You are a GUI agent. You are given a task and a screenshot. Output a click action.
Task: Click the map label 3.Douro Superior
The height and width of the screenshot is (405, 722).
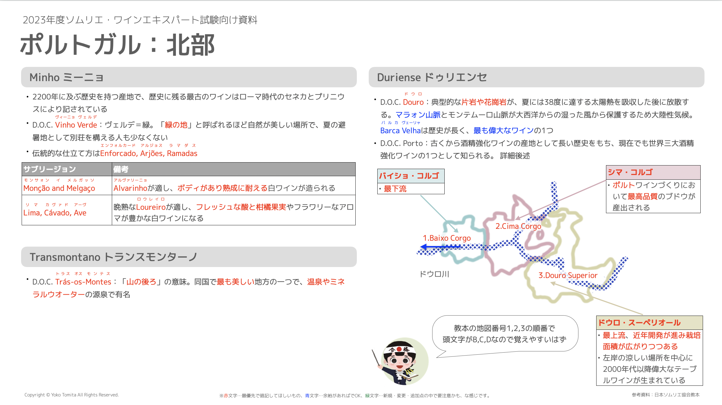tap(568, 275)
